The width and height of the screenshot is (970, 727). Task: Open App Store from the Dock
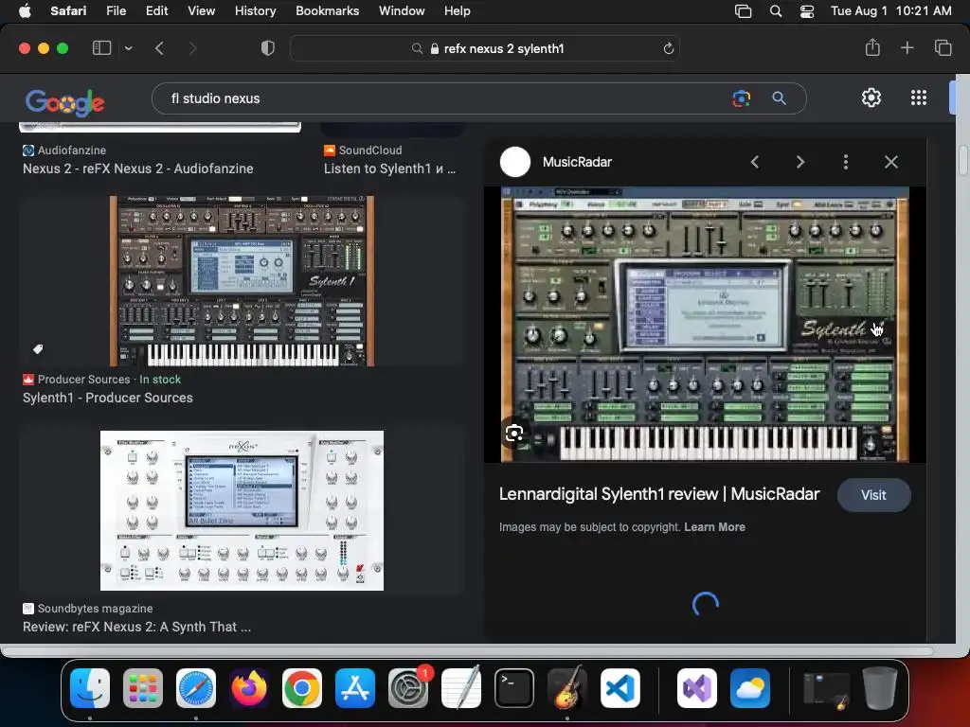coord(355,688)
